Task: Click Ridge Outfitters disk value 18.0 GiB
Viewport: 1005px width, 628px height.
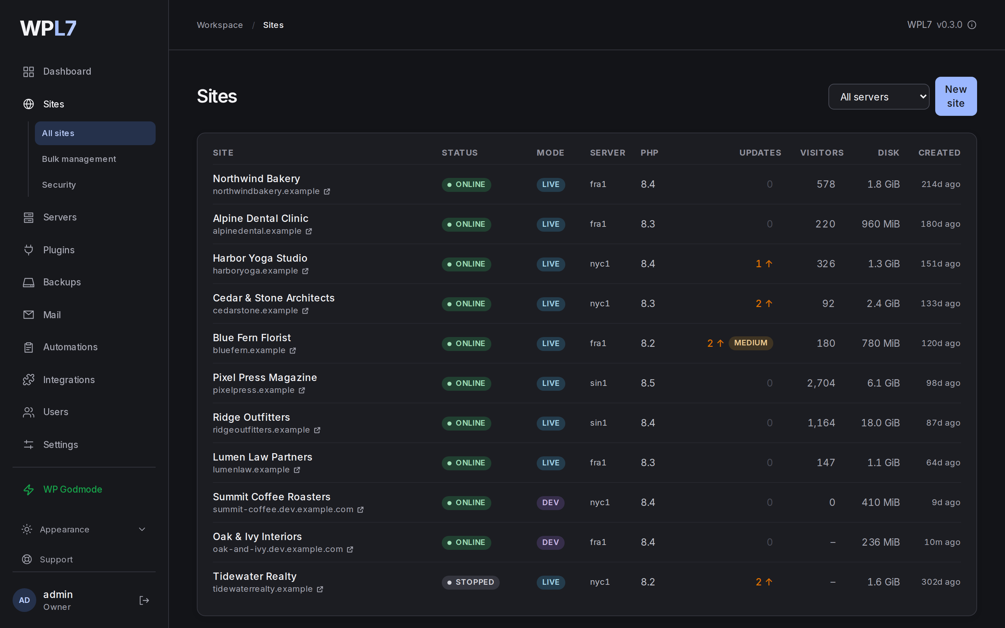Action: [x=880, y=423]
